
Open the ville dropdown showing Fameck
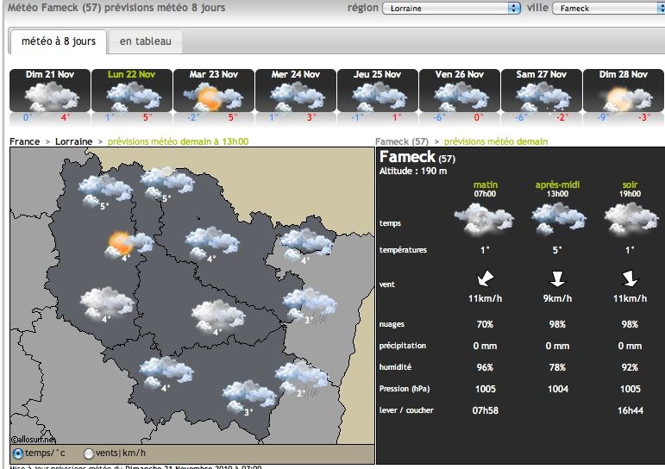point(608,8)
